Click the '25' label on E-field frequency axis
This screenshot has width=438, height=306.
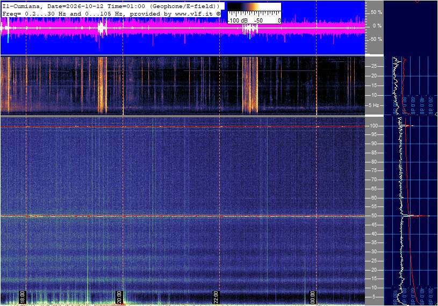[374, 261]
